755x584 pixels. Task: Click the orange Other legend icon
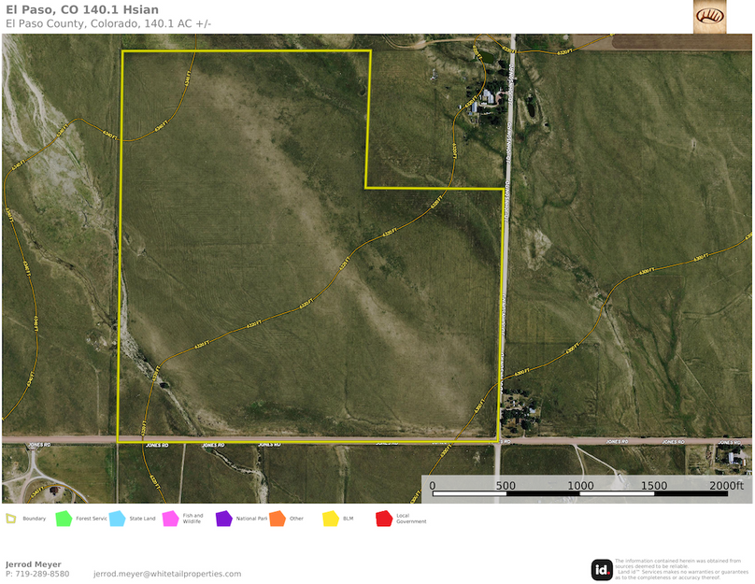point(277,518)
